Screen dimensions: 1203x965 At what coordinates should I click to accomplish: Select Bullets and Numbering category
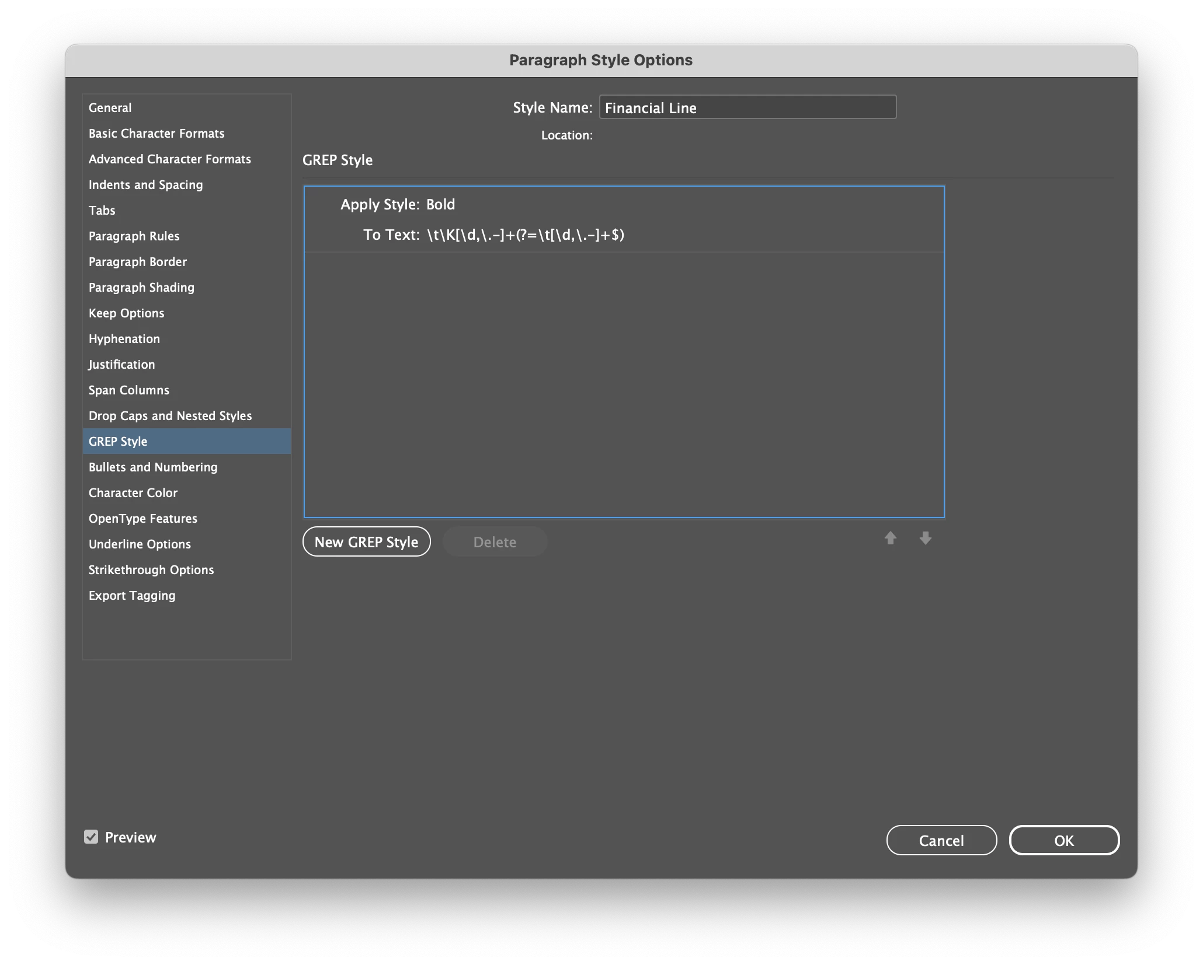pos(152,467)
